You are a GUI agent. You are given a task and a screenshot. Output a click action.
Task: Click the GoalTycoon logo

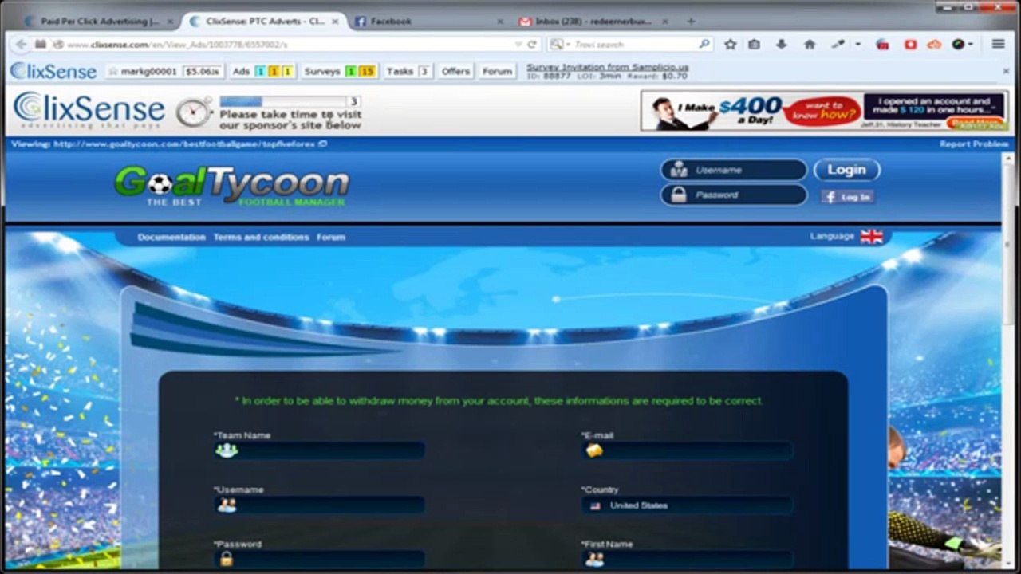click(231, 186)
